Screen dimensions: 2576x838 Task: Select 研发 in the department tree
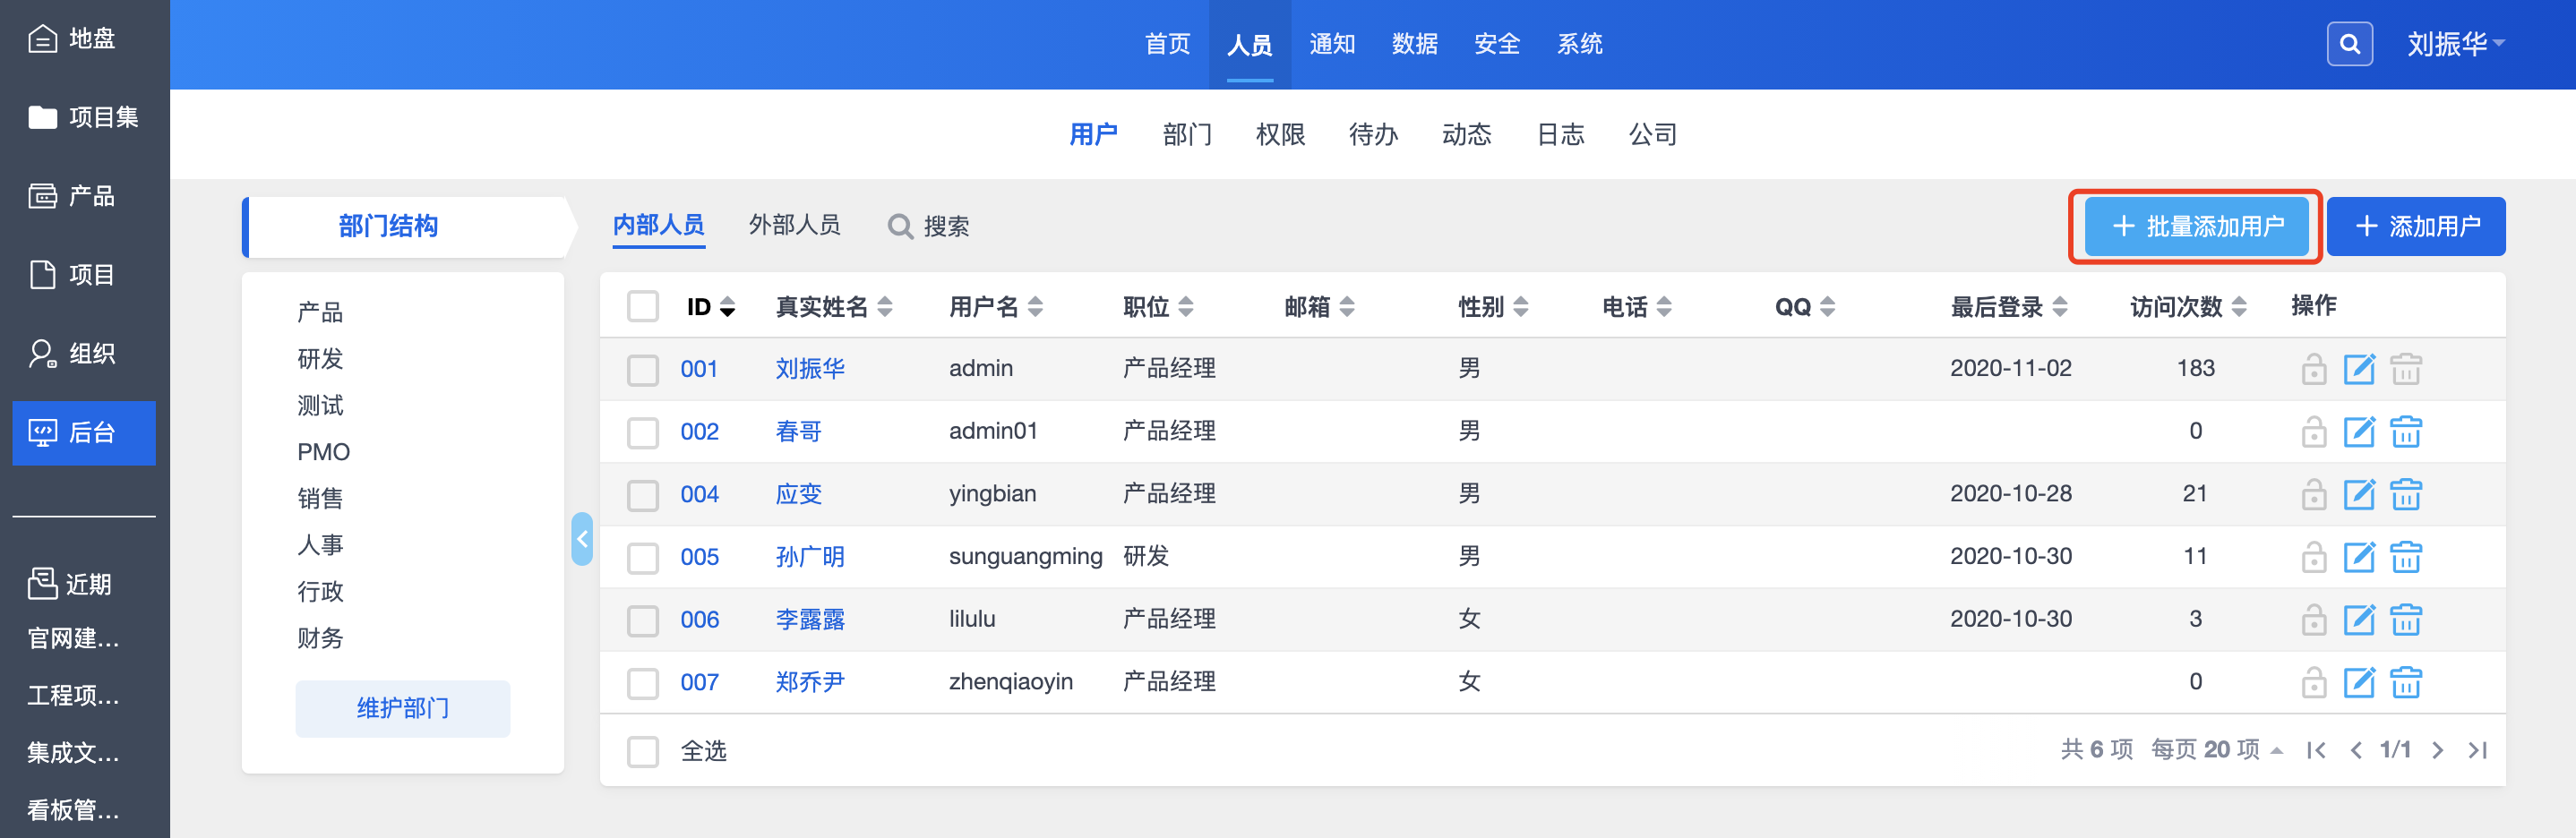(320, 359)
